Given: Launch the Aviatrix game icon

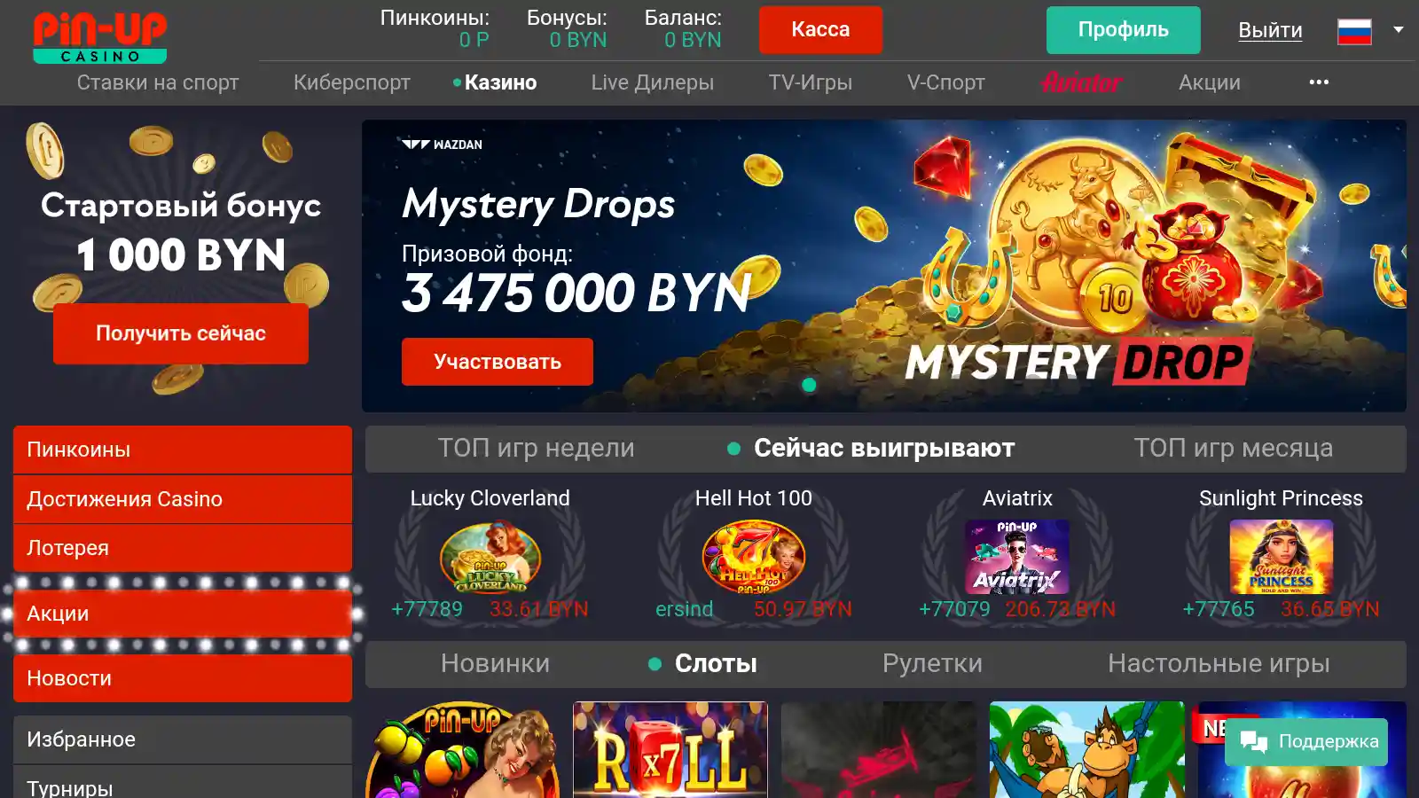Looking at the screenshot, I should [1017, 557].
